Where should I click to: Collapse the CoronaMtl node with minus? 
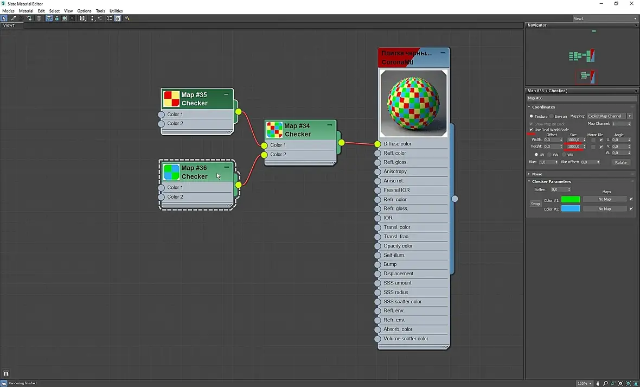tap(443, 53)
